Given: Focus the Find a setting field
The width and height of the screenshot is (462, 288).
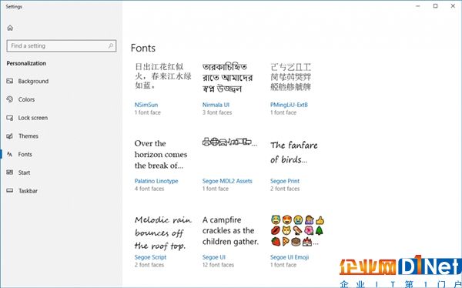Looking at the screenshot, I should click(62, 46).
